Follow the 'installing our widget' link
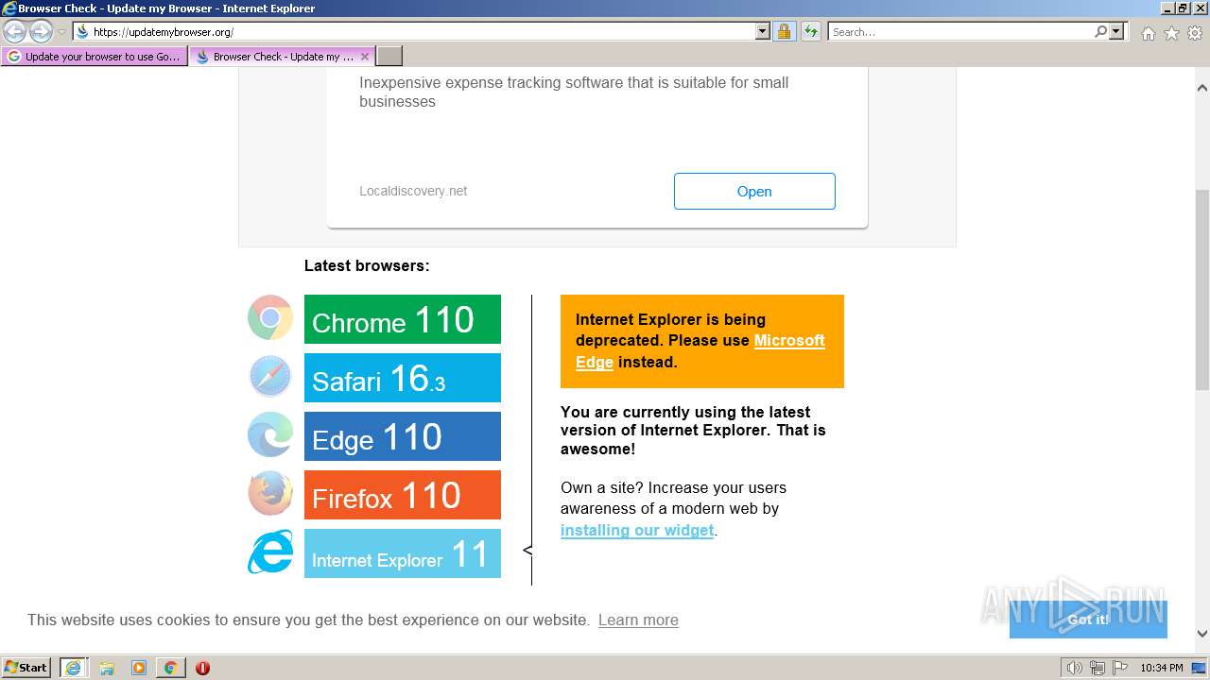 click(637, 531)
